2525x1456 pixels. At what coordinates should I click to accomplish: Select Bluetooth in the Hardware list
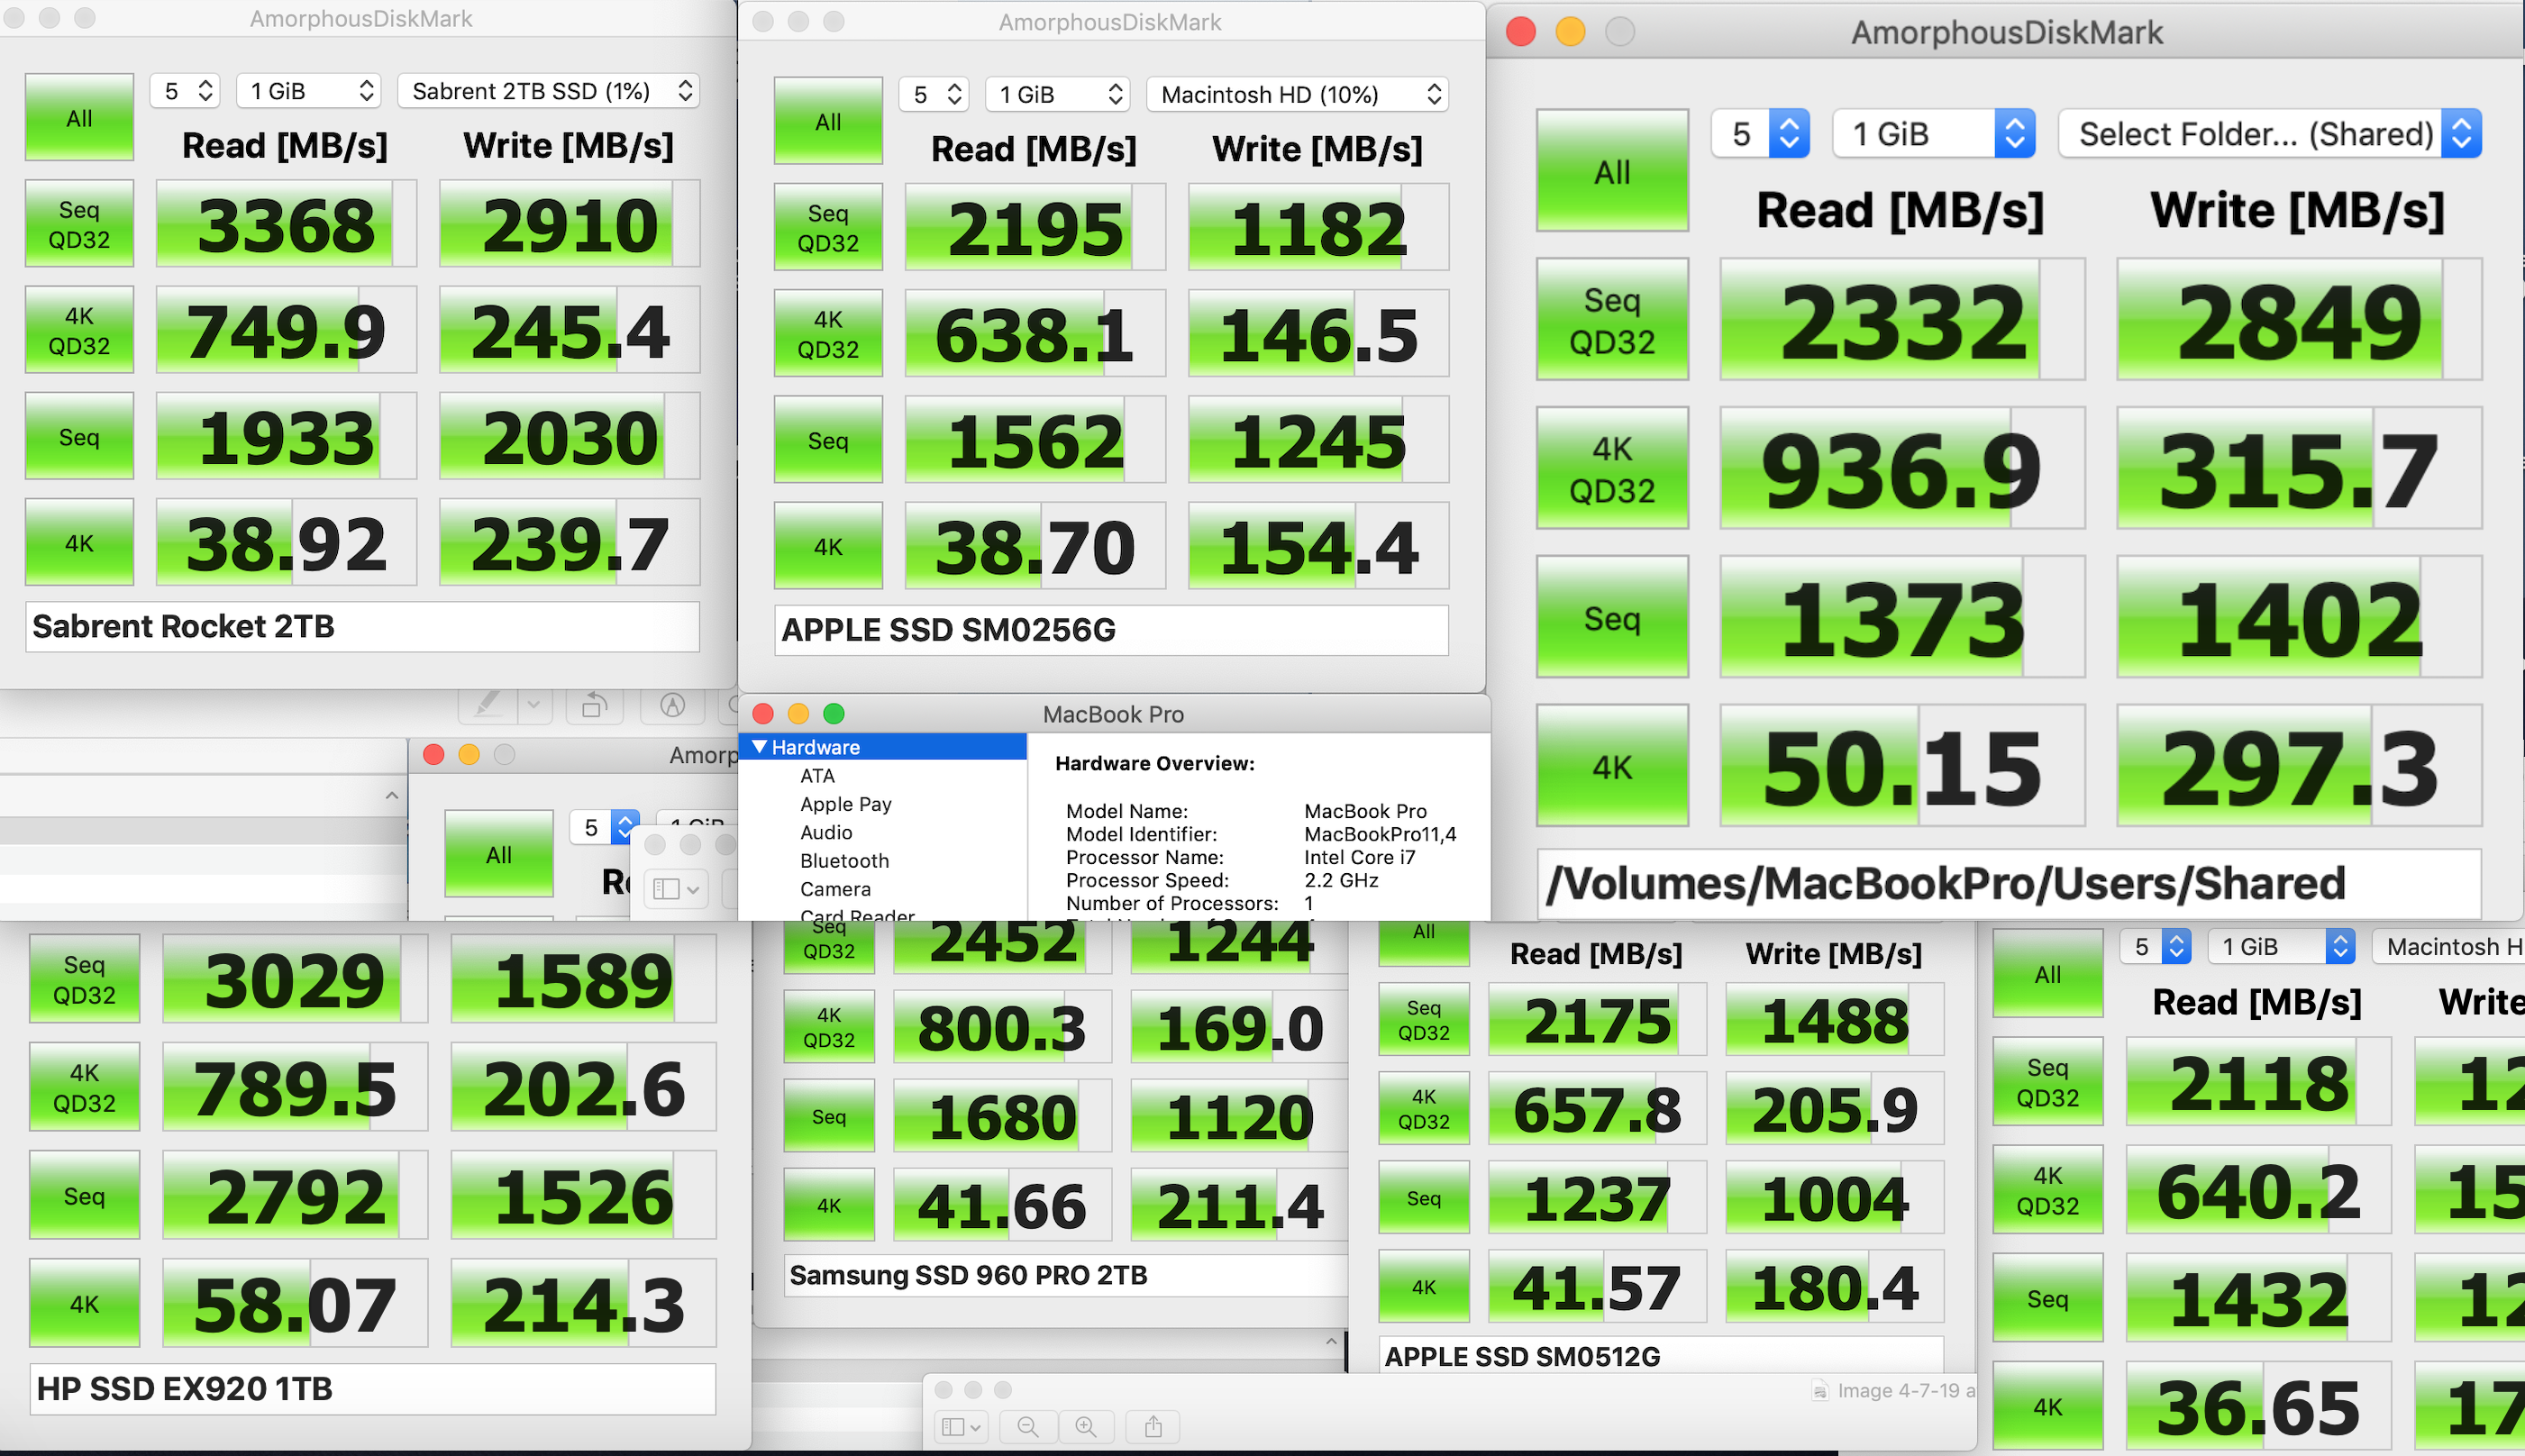(844, 861)
